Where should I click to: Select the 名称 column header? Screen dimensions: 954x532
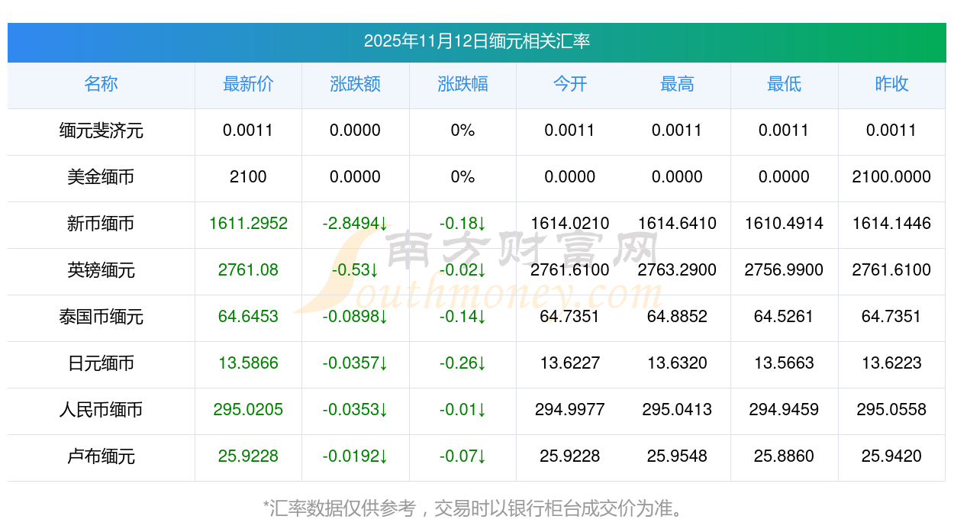tap(101, 85)
